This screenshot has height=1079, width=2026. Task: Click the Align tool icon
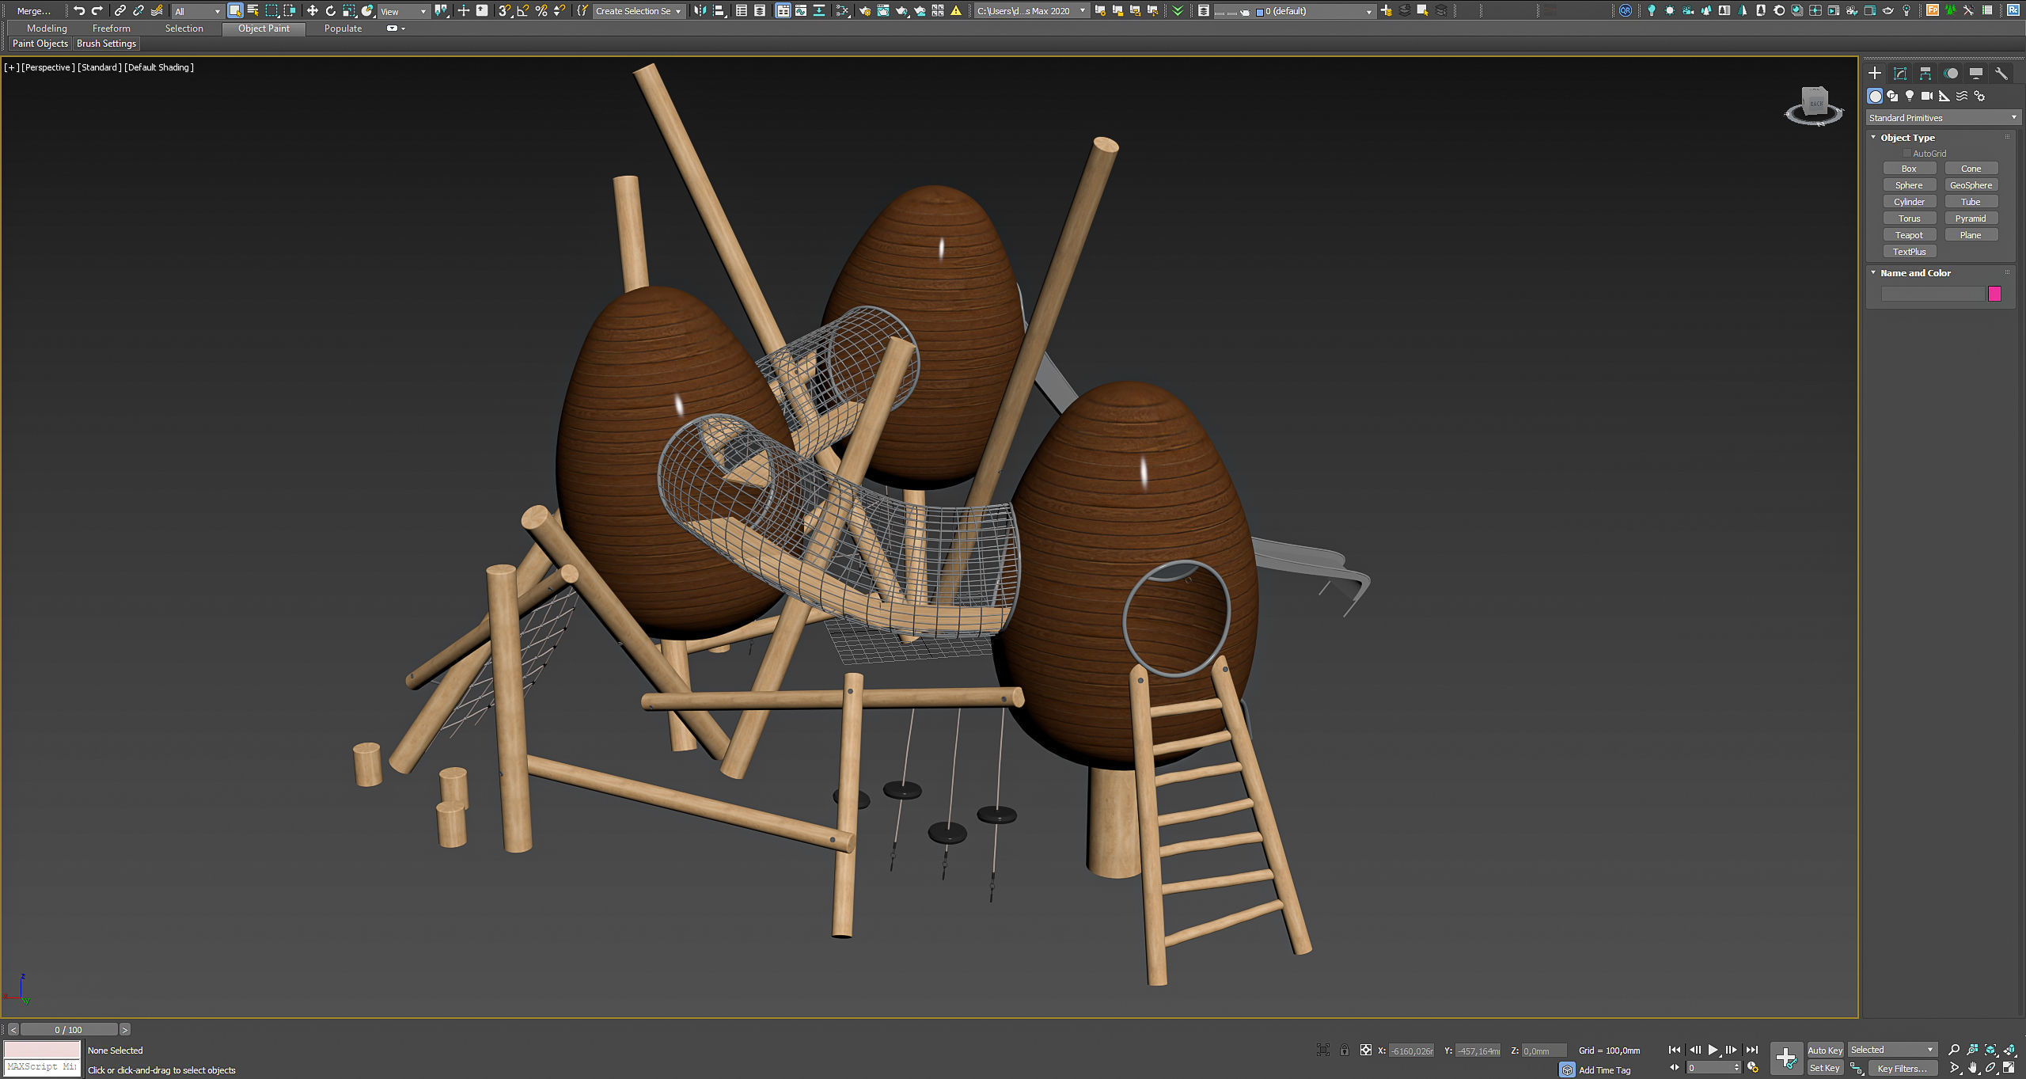(719, 10)
